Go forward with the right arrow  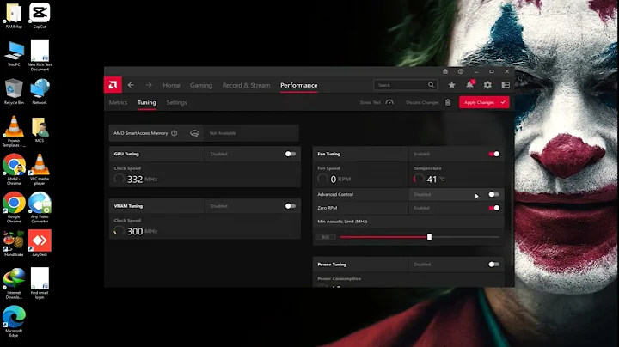(x=149, y=85)
